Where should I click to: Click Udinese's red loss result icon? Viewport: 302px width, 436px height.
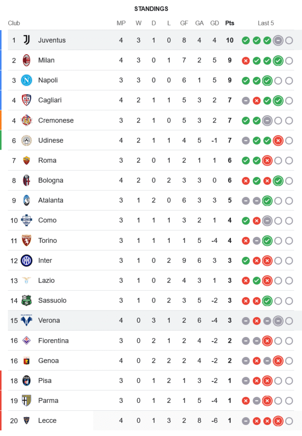(278, 140)
